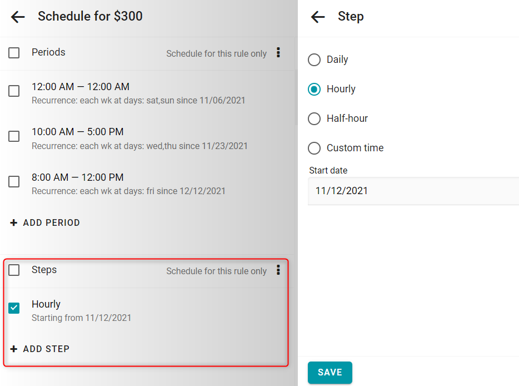
Task: Select the Daily radio option
Action: pyautogui.click(x=314, y=60)
